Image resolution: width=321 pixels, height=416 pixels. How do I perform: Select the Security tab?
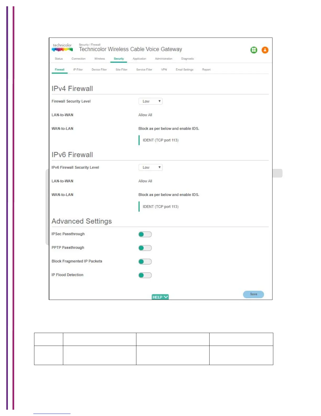119,59
